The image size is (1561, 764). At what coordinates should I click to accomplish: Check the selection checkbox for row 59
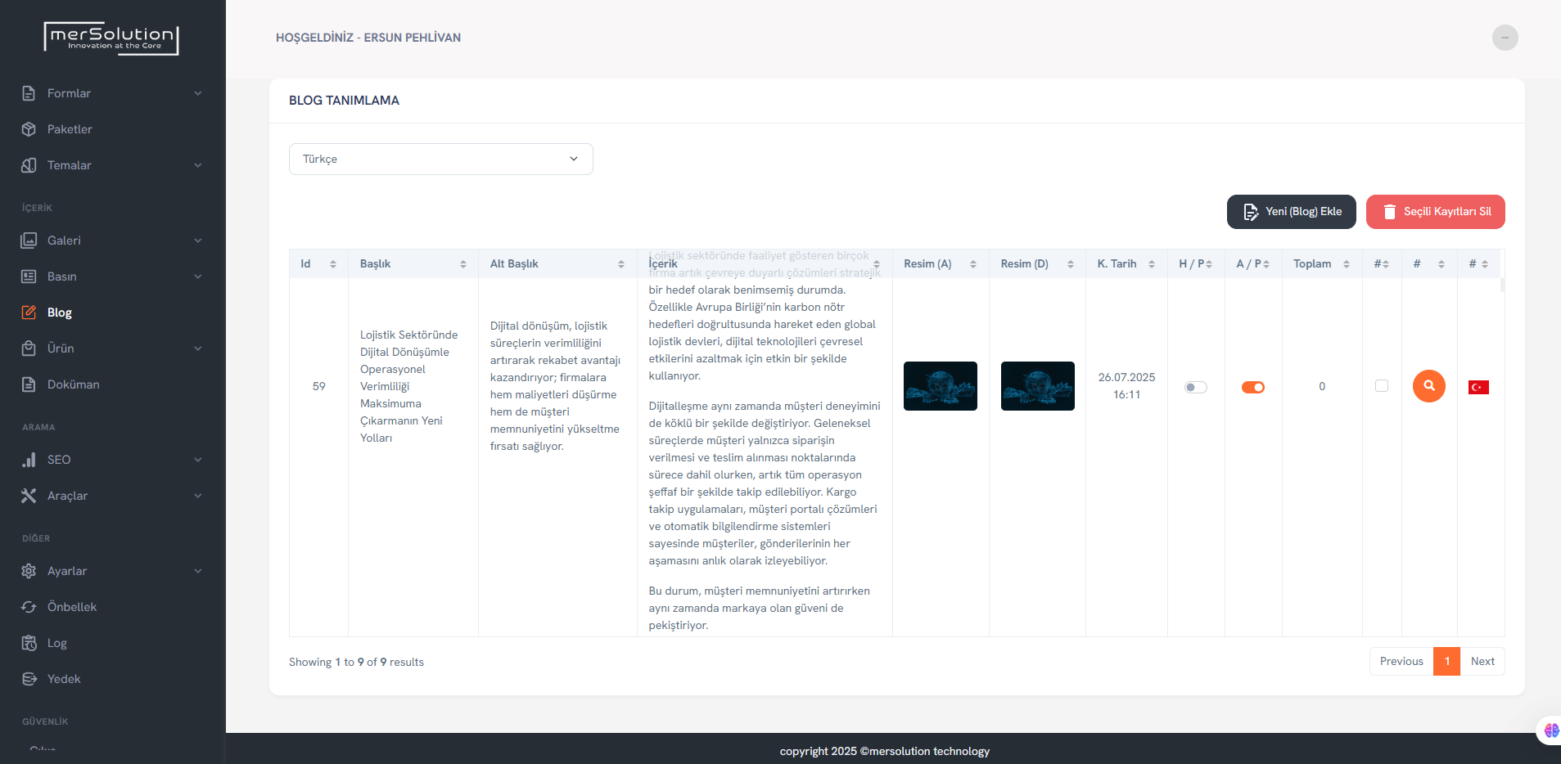tap(1382, 385)
